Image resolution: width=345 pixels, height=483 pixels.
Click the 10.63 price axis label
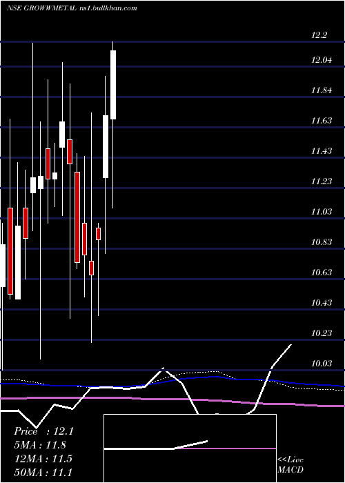322,273
